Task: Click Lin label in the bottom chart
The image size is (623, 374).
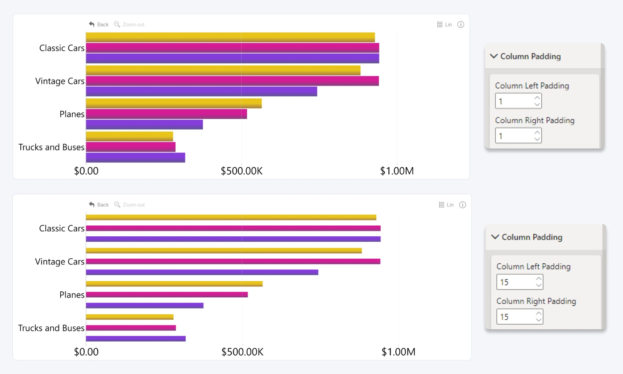Action: tap(450, 205)
